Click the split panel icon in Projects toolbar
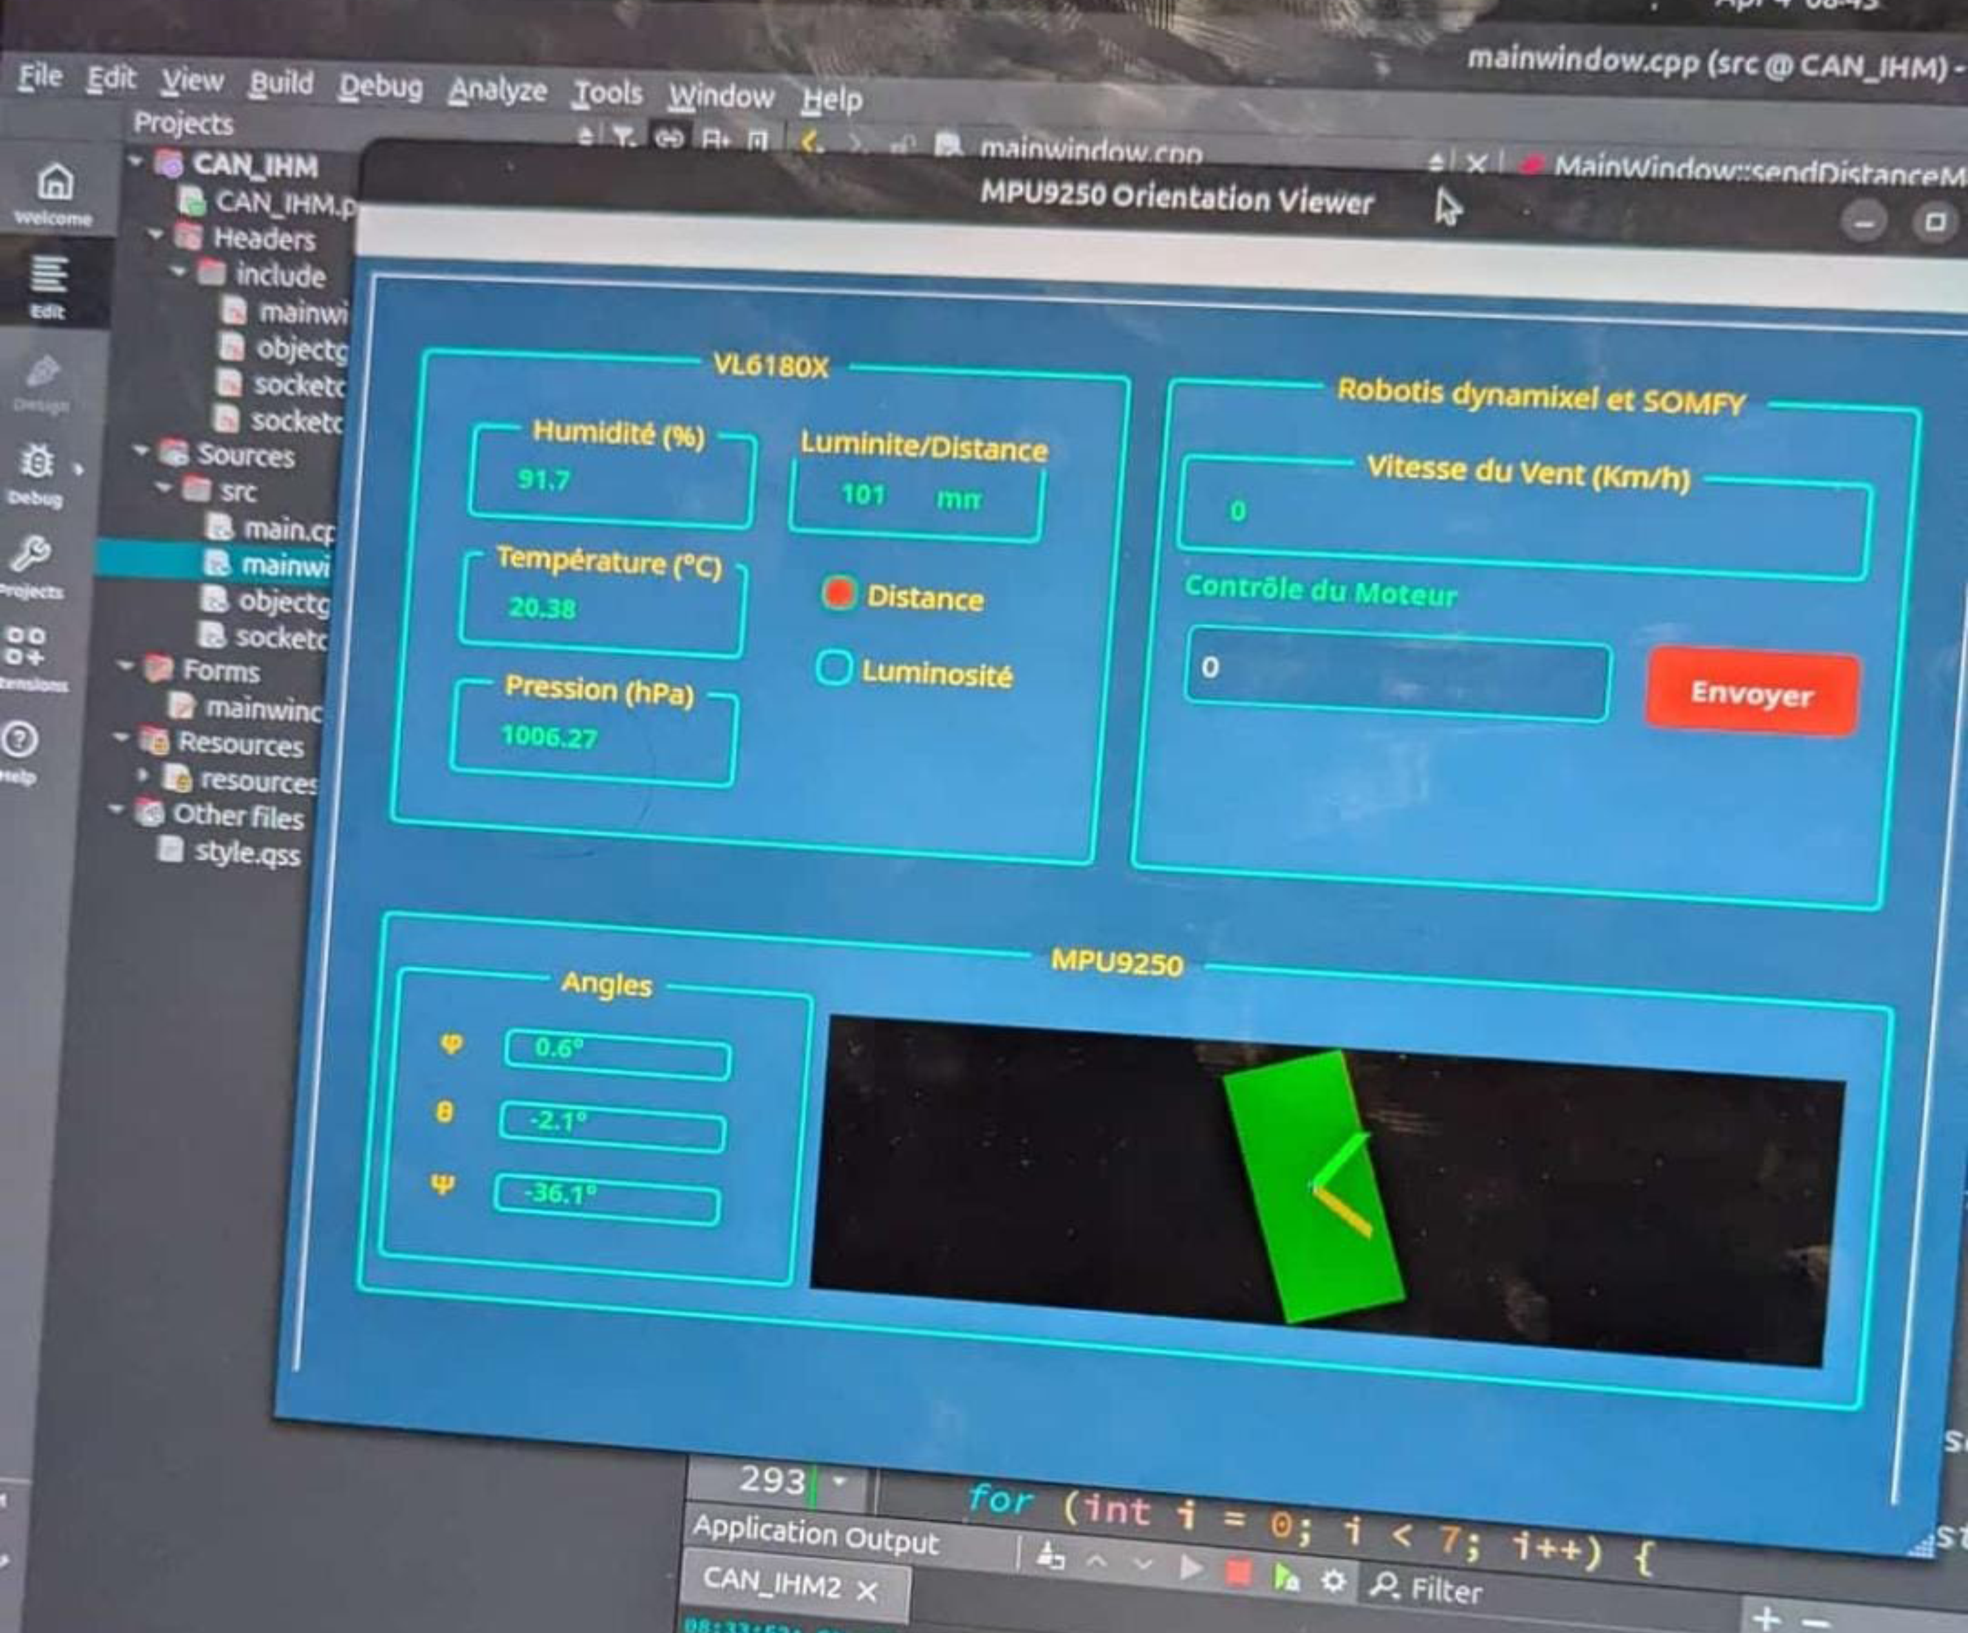 758,142
